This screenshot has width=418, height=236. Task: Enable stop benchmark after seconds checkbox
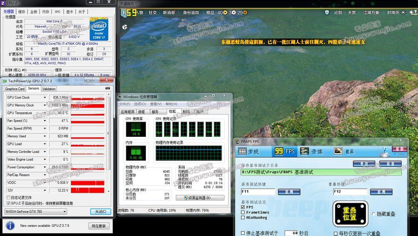coord(243,233)
